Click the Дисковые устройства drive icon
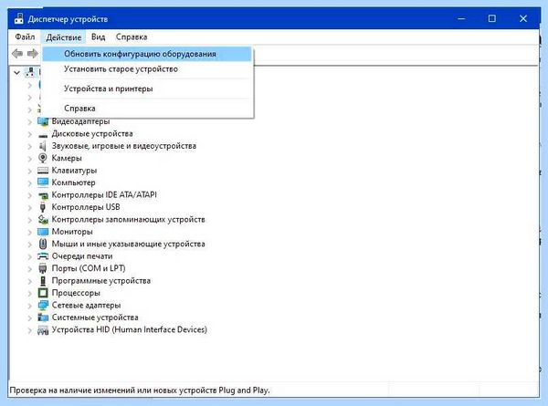Viewport: 548px width, 406px height. [43, 134]
